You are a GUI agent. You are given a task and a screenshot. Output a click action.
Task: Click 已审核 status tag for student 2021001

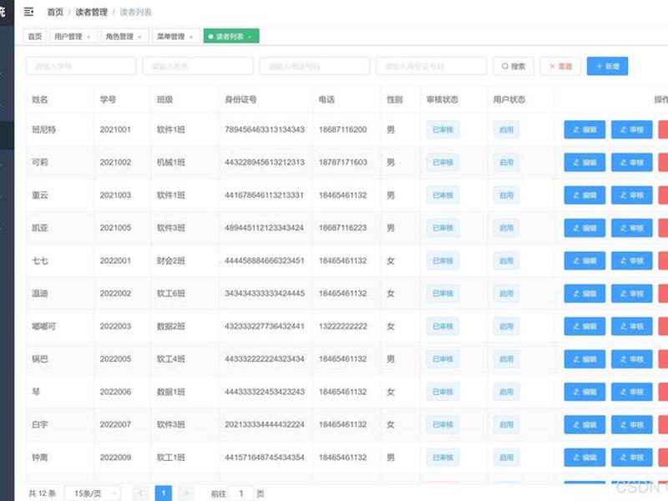443,129
